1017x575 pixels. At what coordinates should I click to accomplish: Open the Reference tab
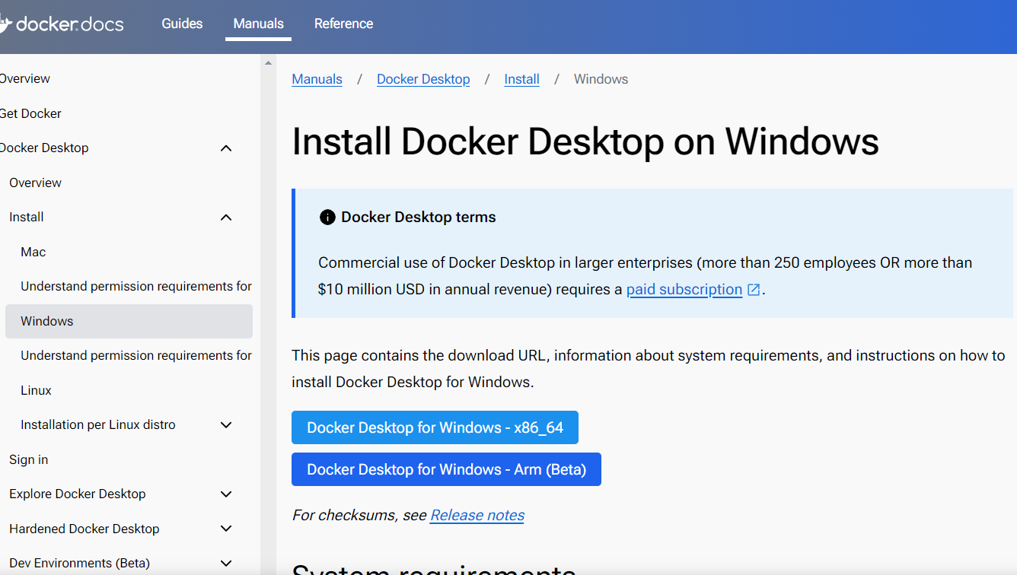[x=343, y=24]
